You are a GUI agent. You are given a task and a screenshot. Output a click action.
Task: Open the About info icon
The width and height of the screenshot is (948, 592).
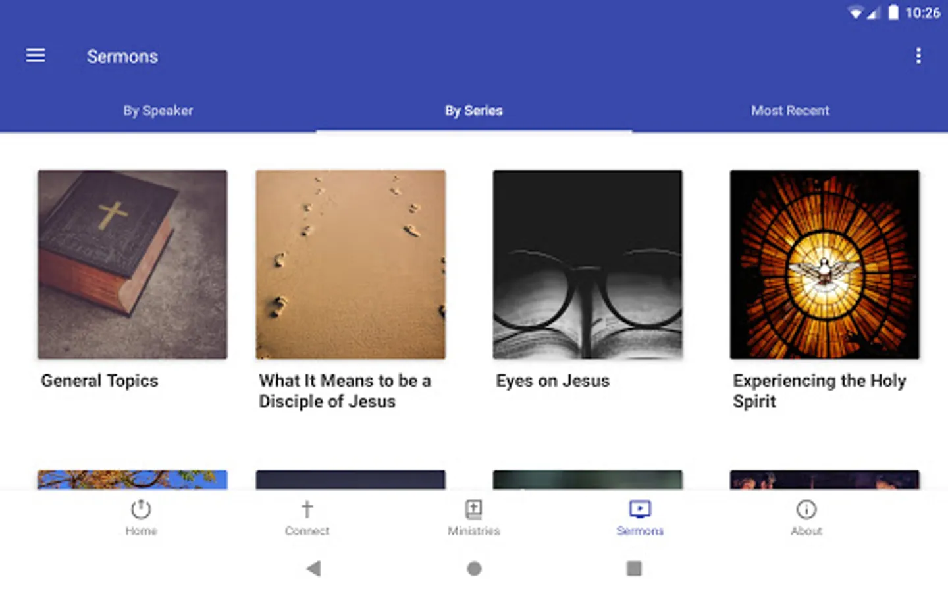(x=806, y=510)
